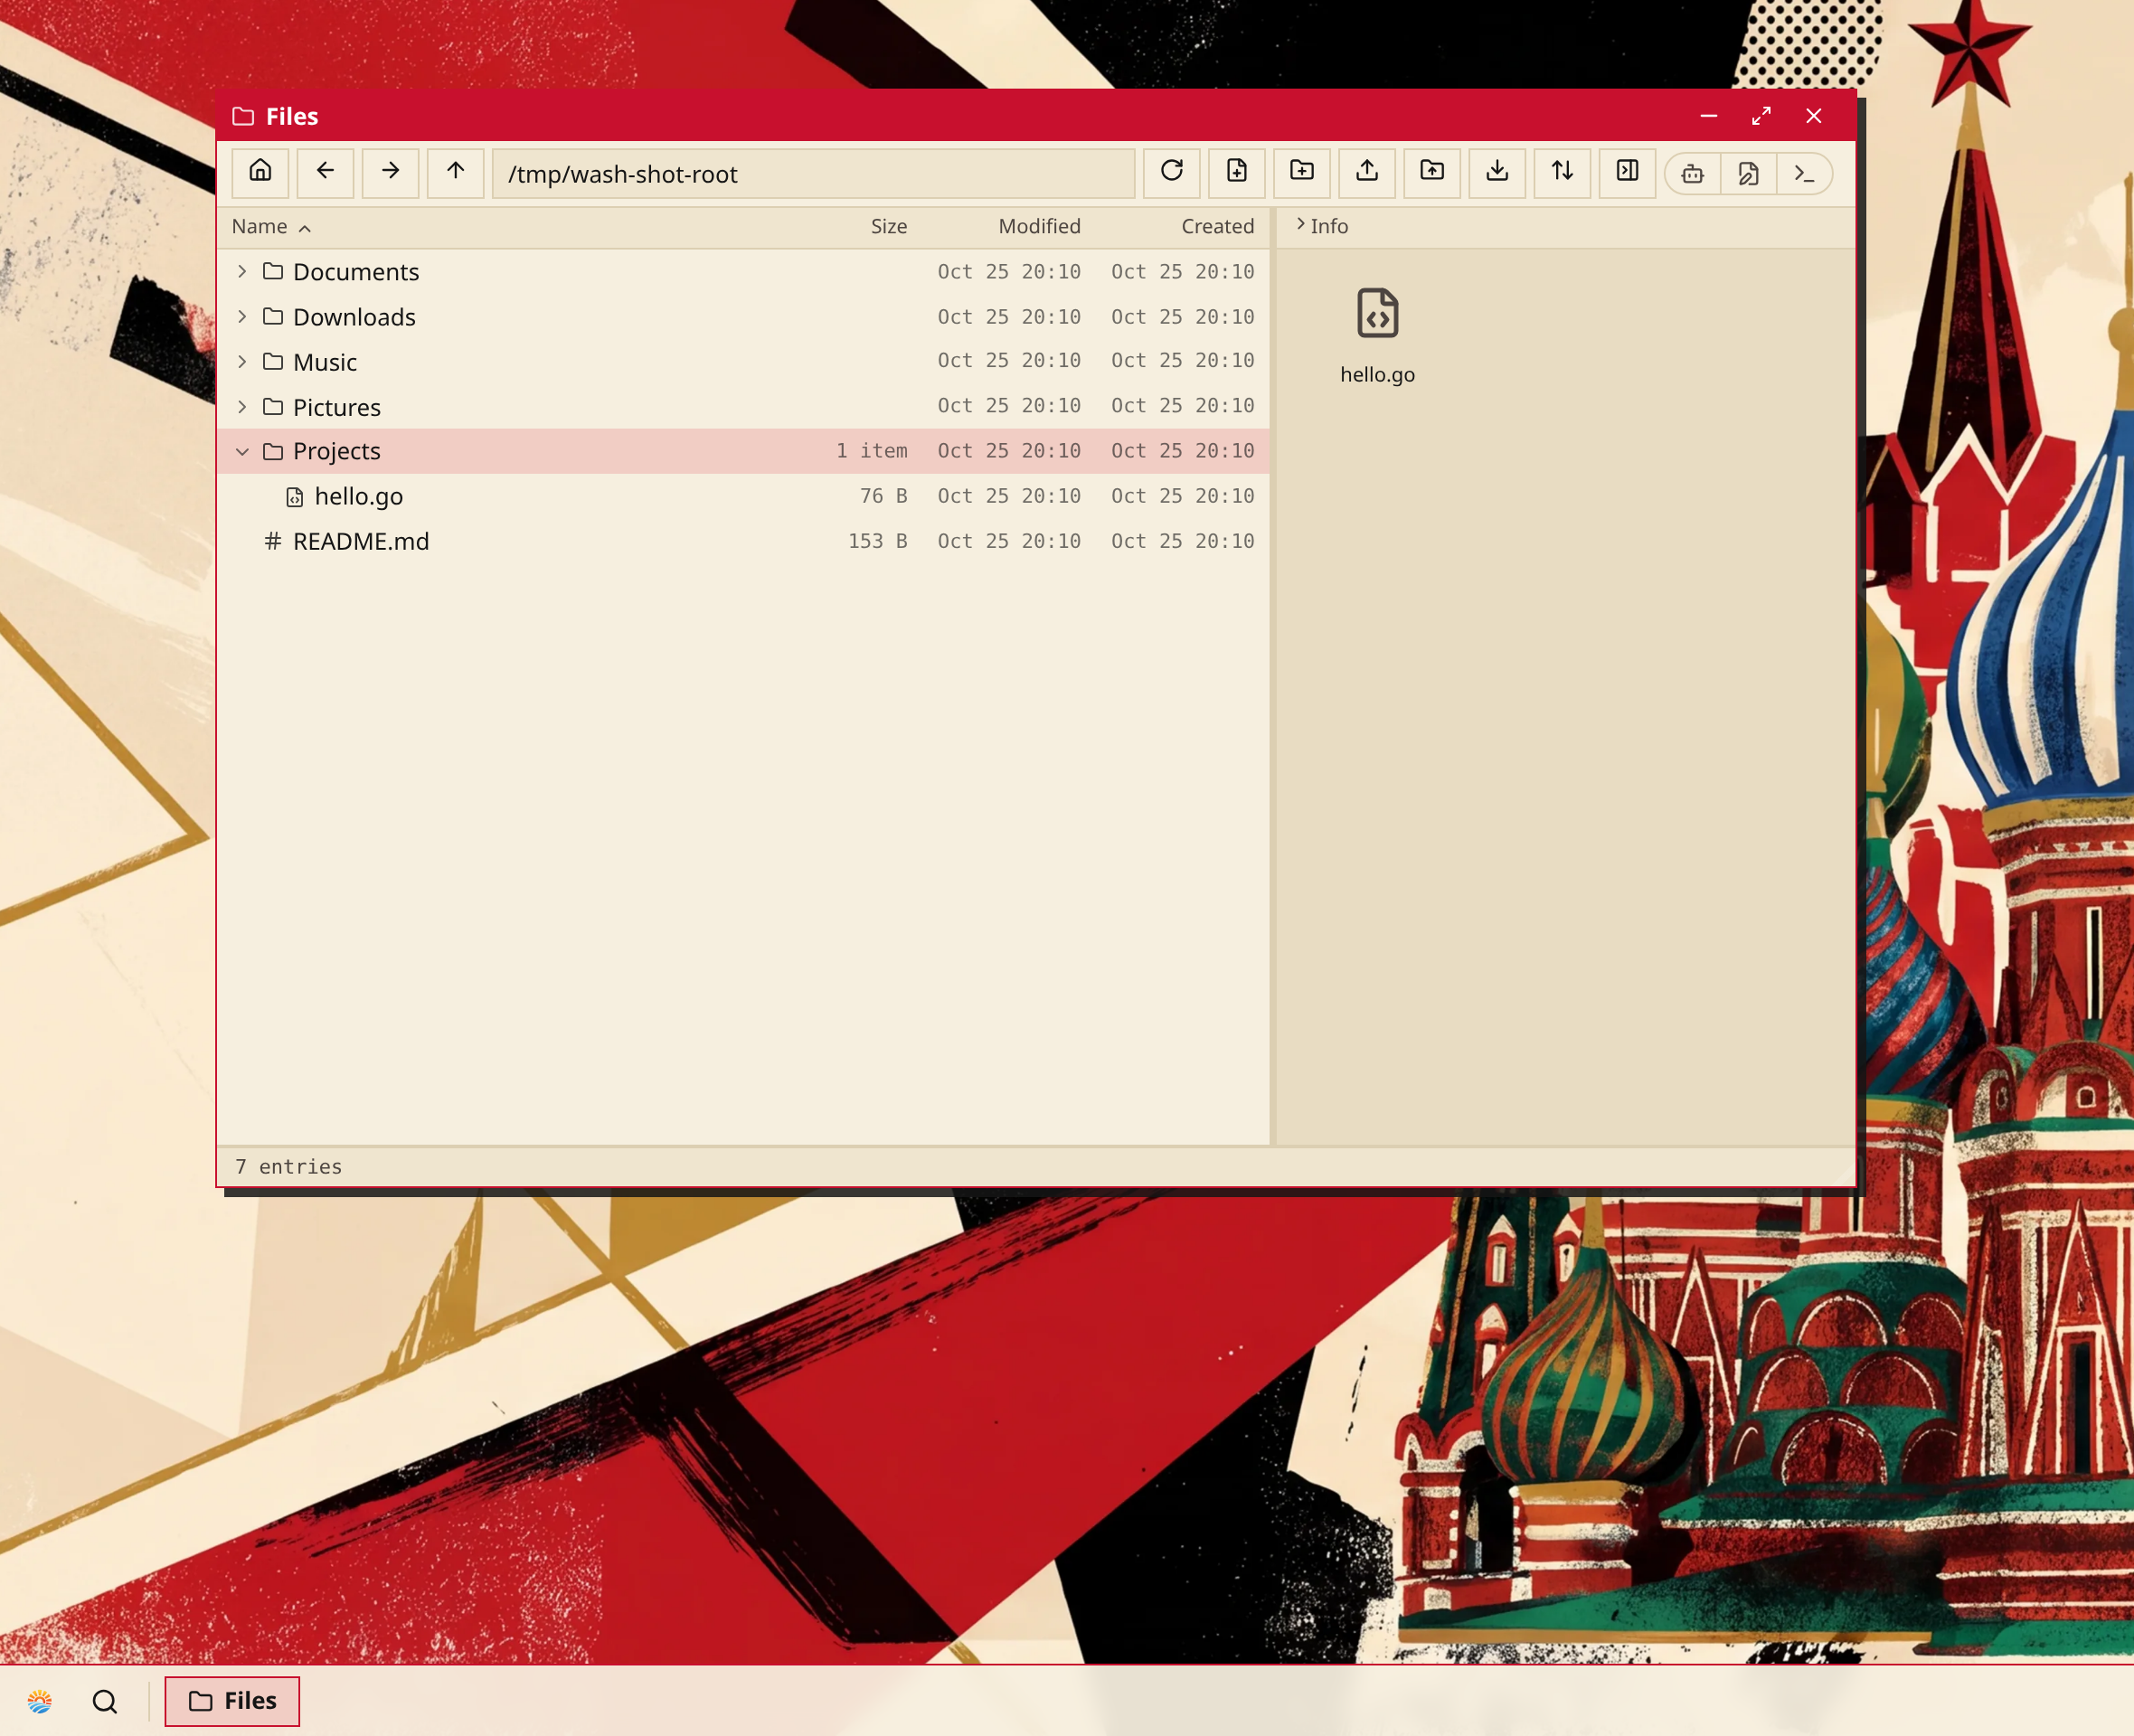Minimize the Files window
Image resolution: width=2134 pixels, height=1736 pixels.
click(1709, 116)
